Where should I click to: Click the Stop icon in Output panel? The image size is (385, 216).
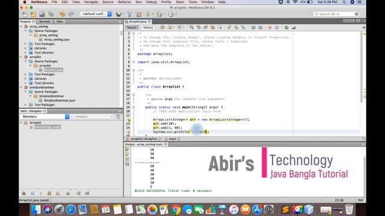127,159
